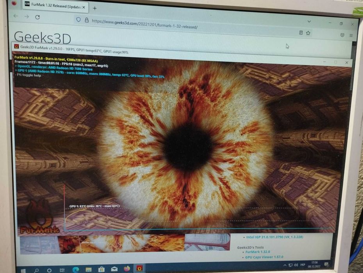The image size is (363, 273).
Task: Switch to Firefox on the taskbar
Action: click(x=127, y=269)
